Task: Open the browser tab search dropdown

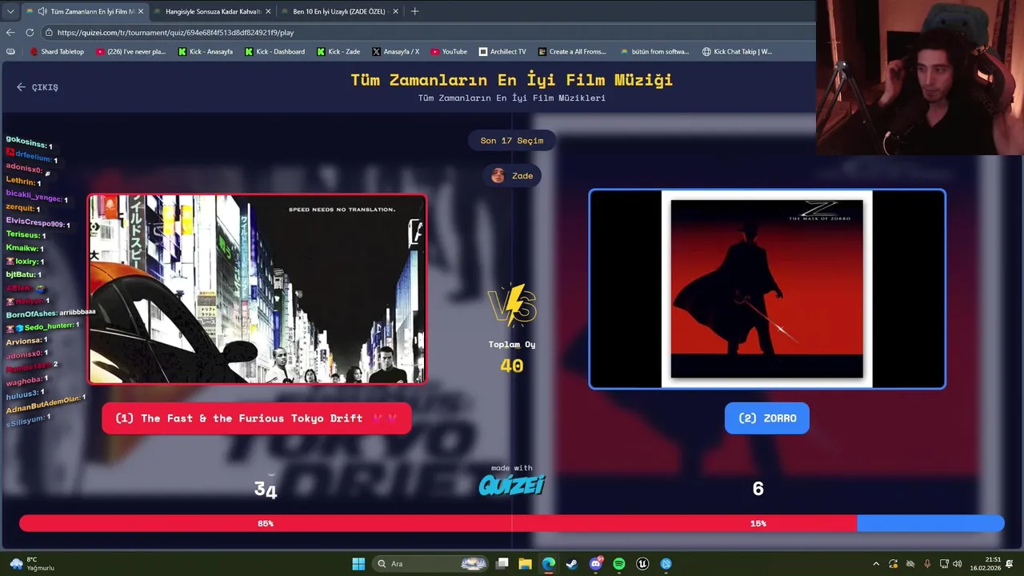Action: pyautogui.click(x=10, y=11)
